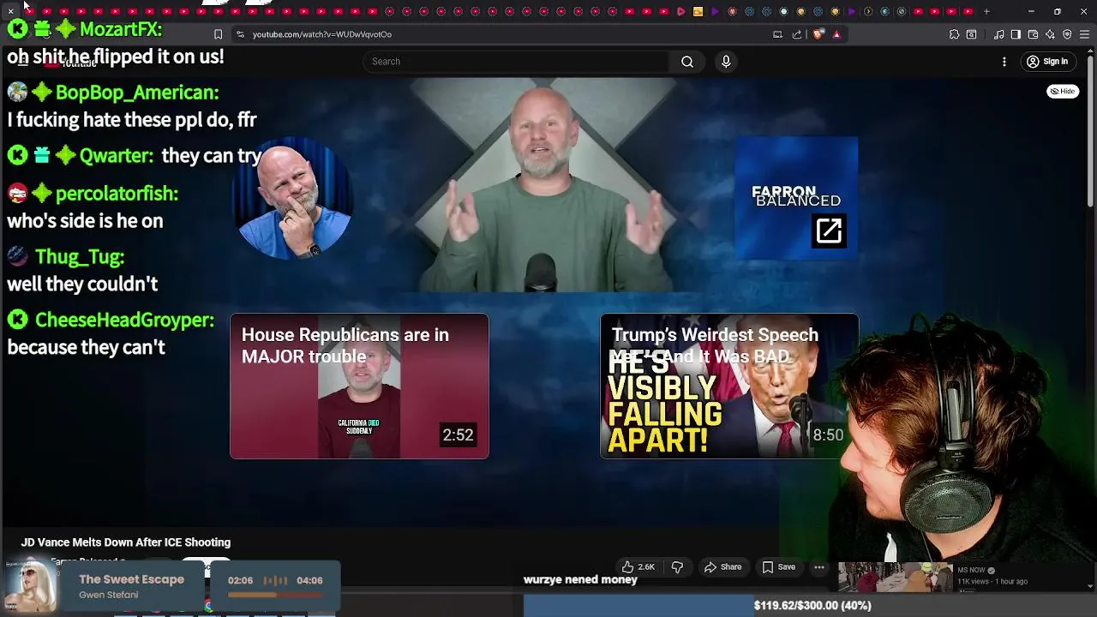Click the Share button below video

coord(722,566)
